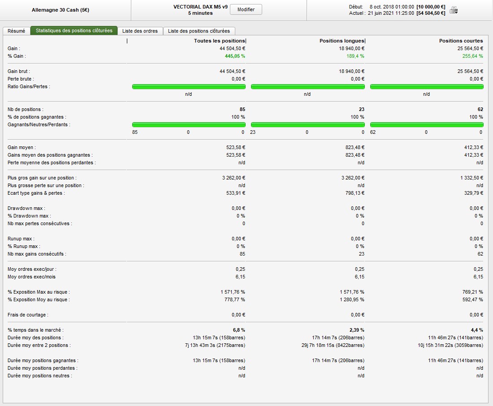The width and height of the screenshot is (493, 406).
Task: Click Ratio Gains/Pertes bar for all positions
Action: 189,87
